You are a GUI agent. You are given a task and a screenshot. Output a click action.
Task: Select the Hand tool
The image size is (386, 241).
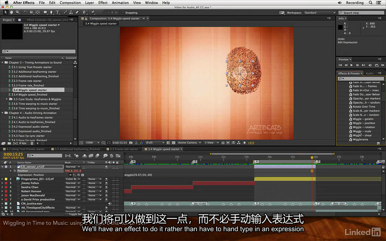point(11,12)
